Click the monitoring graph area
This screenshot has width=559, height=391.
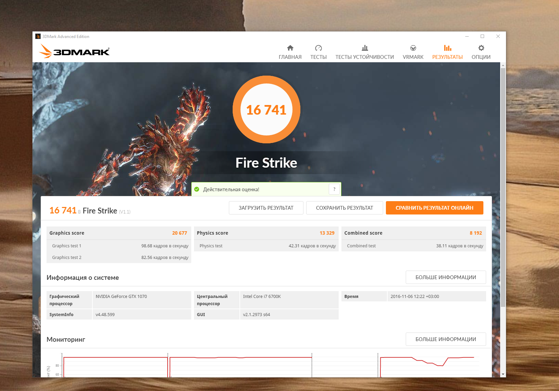tap(266, 365)
